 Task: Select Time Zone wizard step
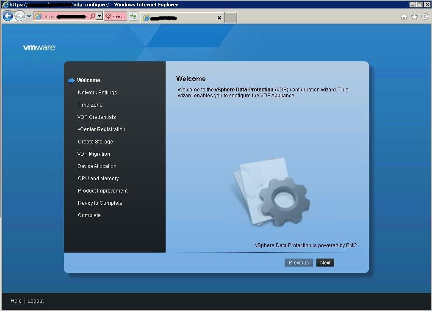coord(90,105)
